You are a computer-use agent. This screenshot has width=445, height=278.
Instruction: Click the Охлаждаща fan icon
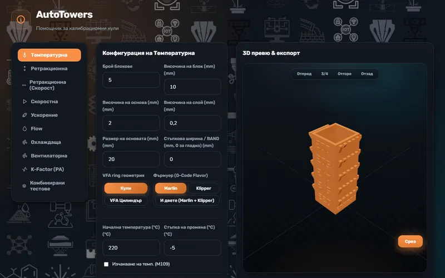click(x=24, y=142)
